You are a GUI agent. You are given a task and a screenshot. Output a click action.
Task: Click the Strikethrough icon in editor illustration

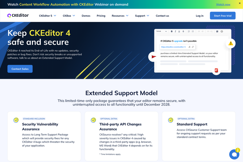(183, 31)
